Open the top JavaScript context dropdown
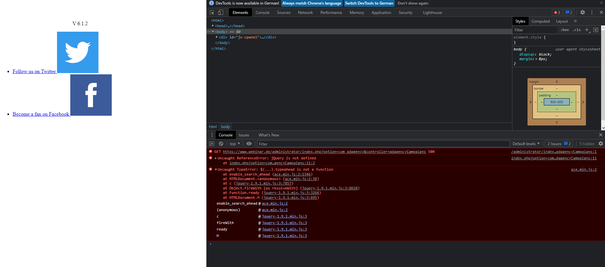 pos(235,144)
